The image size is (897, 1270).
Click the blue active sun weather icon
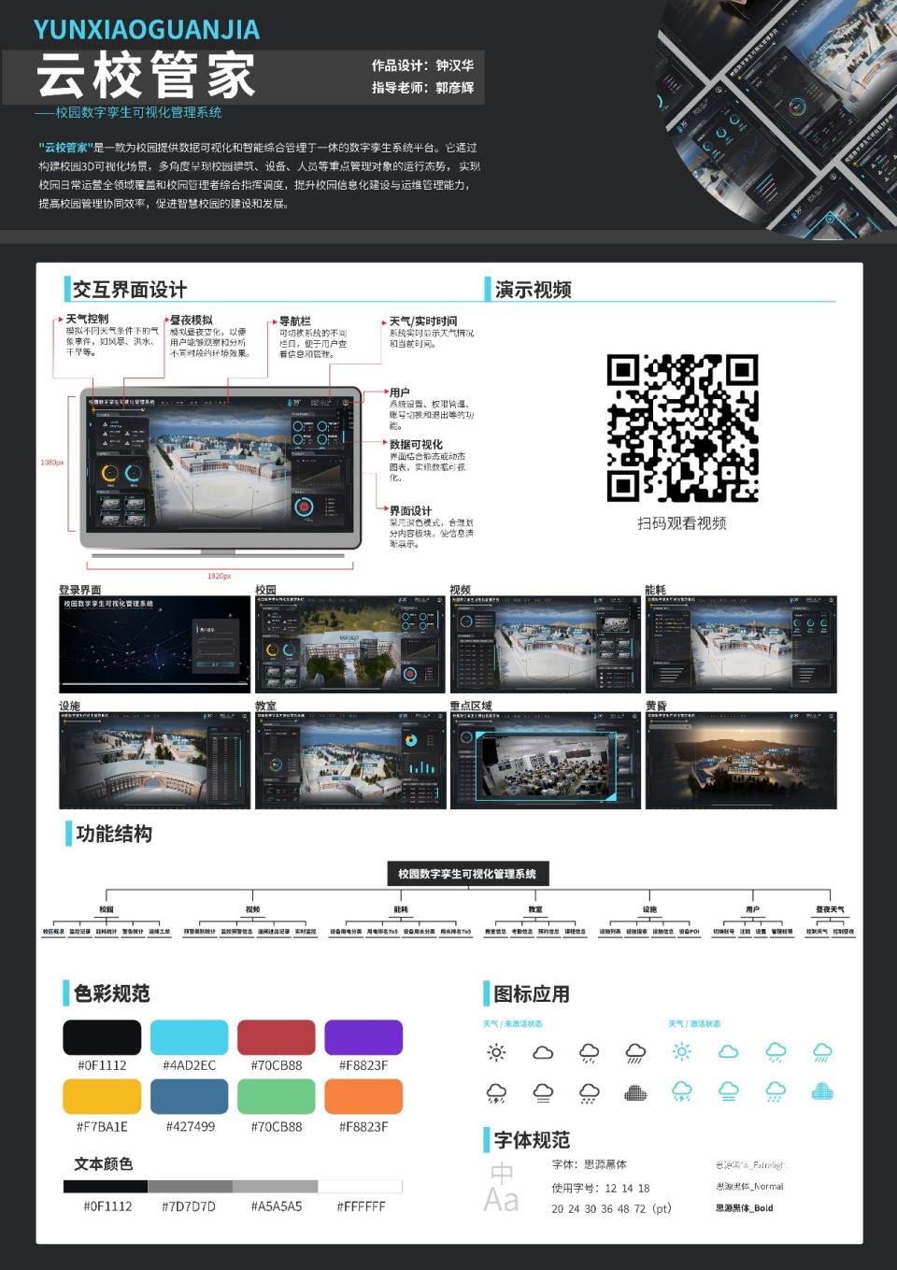click(x=682, y=1052)
